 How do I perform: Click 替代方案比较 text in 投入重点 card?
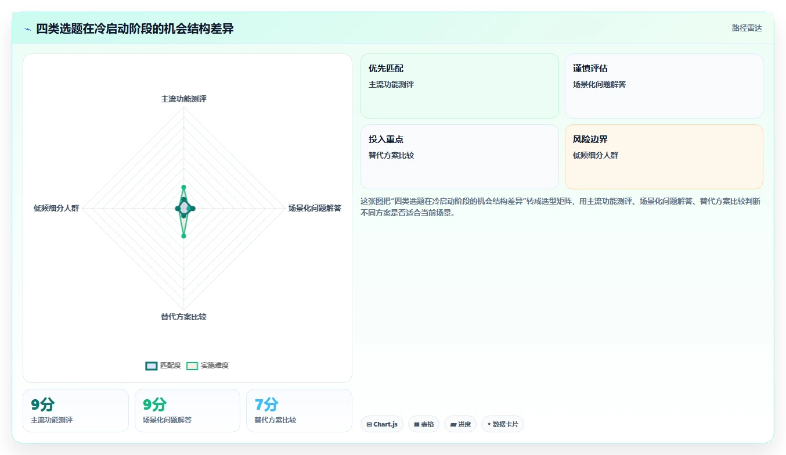click(x=391, y=155)
